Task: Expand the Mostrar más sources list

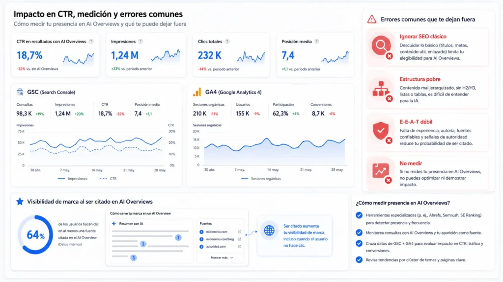Action: (x=222, y=258)
